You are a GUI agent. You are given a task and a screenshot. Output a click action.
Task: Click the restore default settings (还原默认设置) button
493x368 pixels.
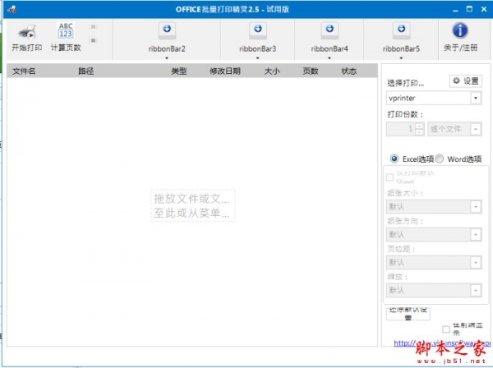[408, 314]
